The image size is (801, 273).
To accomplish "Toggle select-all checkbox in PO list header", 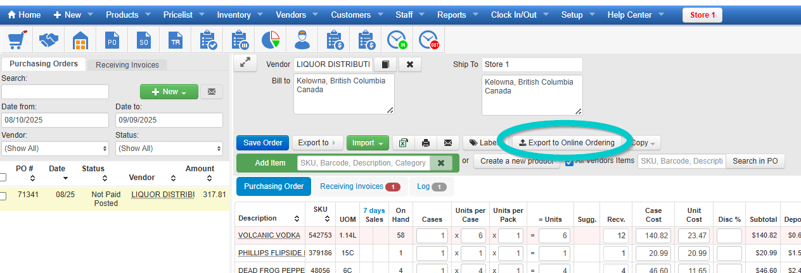I will coord(3,178).
